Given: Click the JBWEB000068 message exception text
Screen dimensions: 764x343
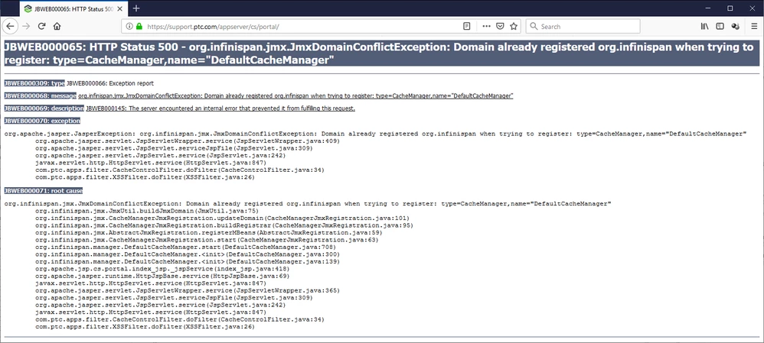Looking at the screenshot, I should [x=295, y=95].
